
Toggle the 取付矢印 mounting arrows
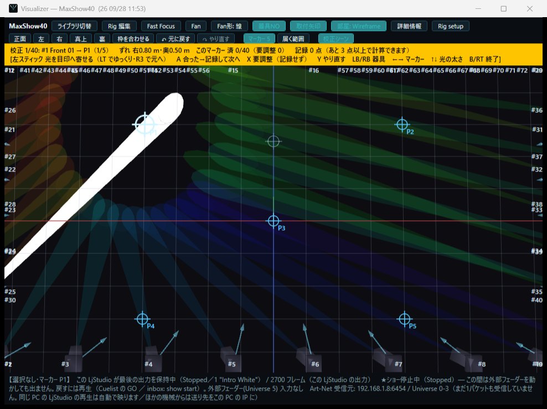(x=308, y=26)
